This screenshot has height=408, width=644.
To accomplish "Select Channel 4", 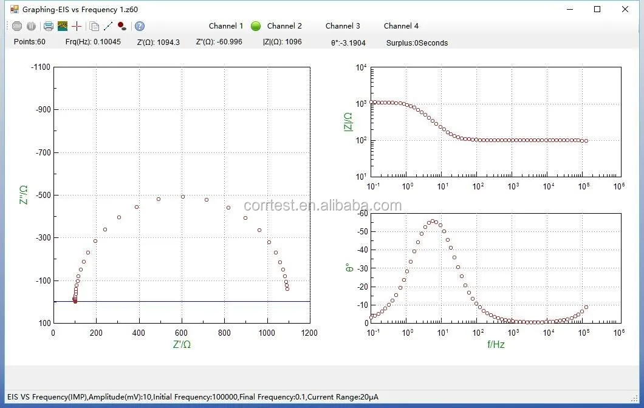I will click(x=401, y=26).
